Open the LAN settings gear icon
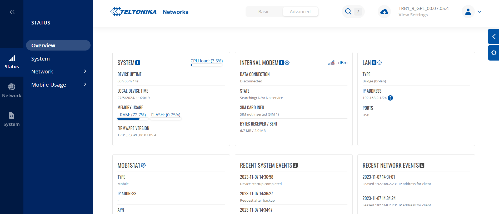499x214 pixels. [x=380, y=63]
